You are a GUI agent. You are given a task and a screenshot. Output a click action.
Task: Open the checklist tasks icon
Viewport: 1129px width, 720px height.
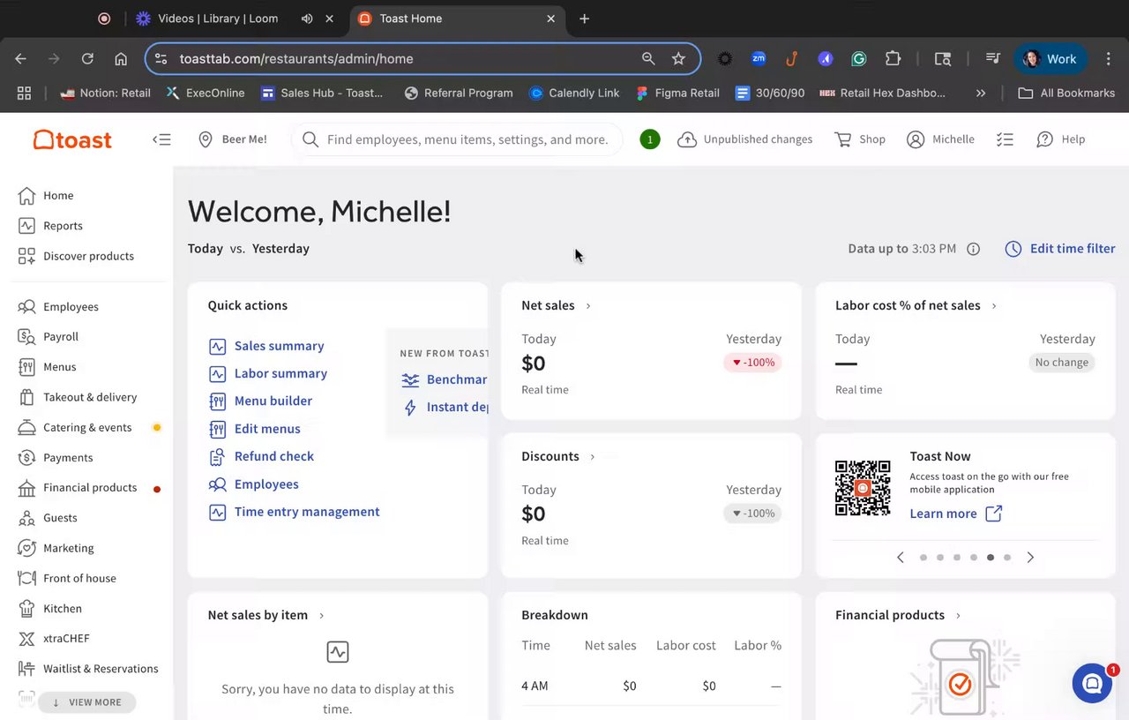[1005, 139]
